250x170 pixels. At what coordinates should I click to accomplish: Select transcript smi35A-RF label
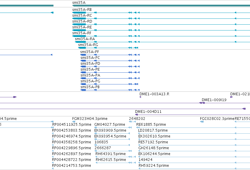tap(82, 33)
